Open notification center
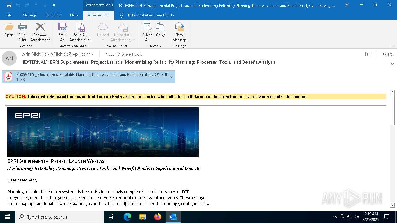This screenshot has height=223, width=397. (x=387, y=217)
